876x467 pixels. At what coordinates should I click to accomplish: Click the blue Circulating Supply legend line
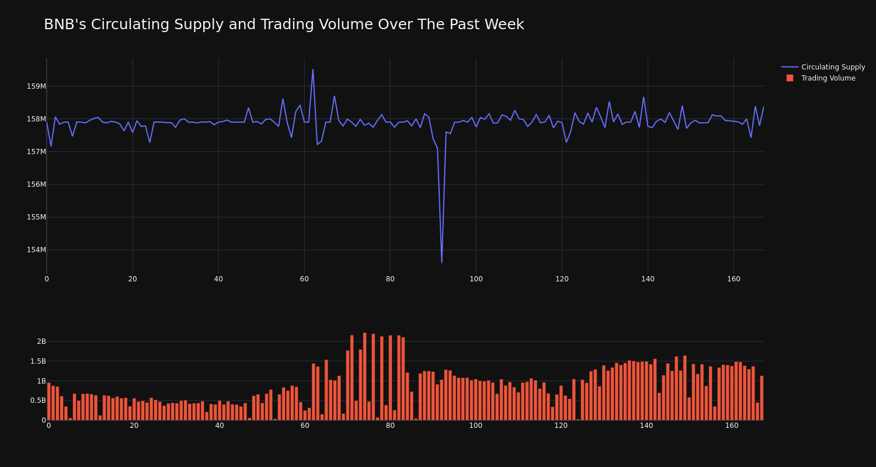(x=790, y=67)
